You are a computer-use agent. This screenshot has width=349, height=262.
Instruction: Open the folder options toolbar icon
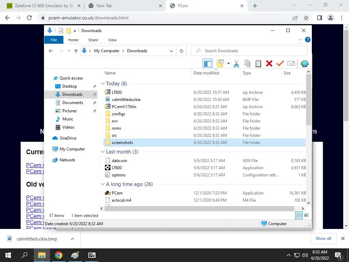220,64
